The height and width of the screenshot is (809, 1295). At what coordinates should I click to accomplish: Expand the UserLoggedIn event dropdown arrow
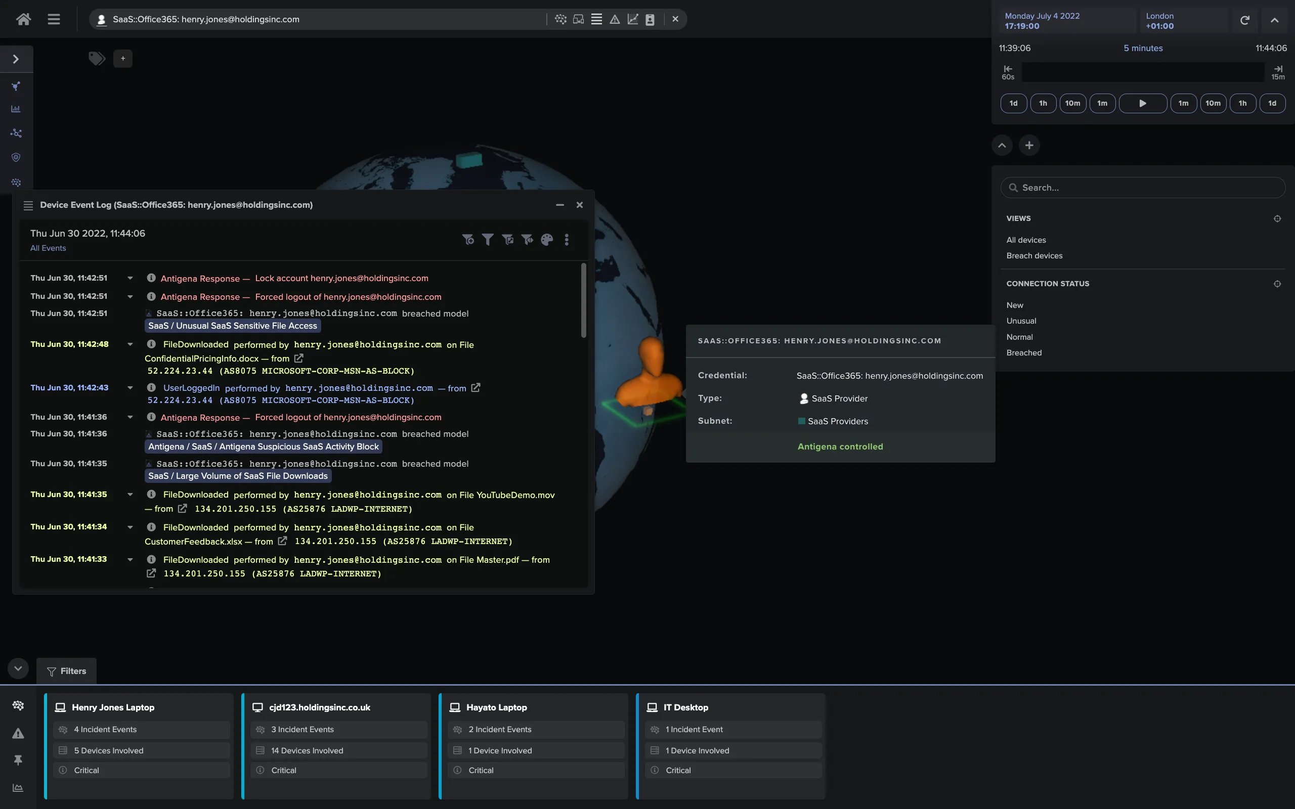pos(129,388)
